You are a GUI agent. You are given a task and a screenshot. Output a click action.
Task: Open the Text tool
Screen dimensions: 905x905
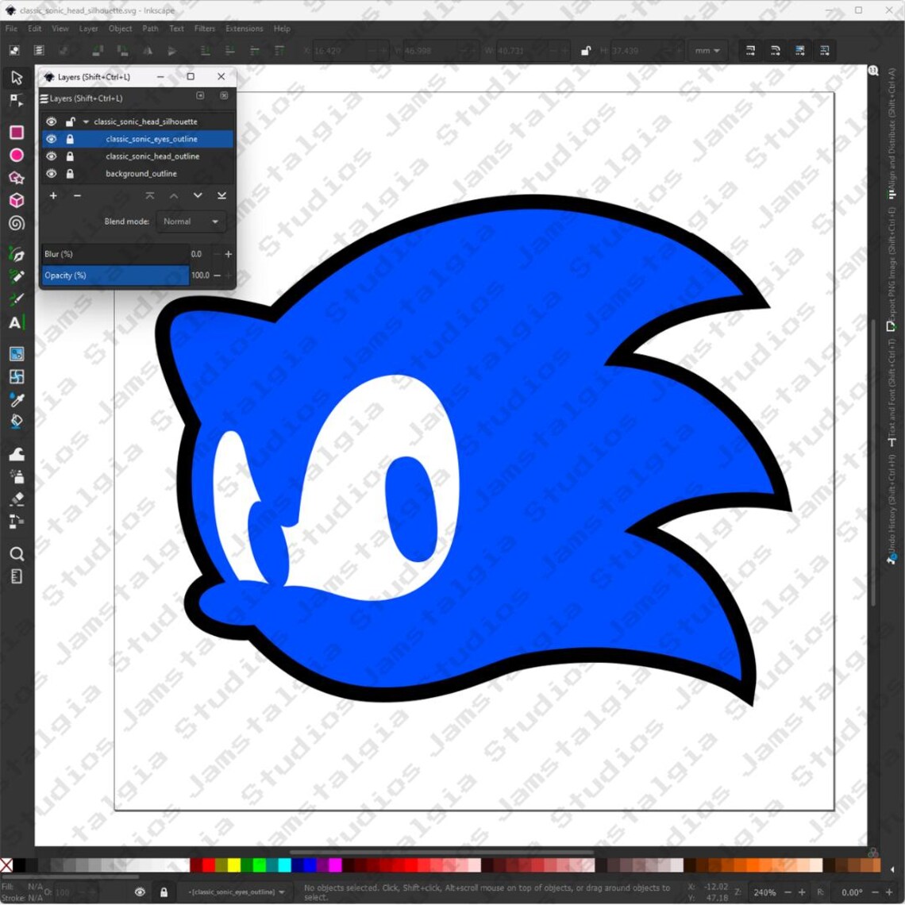(16, 323)
